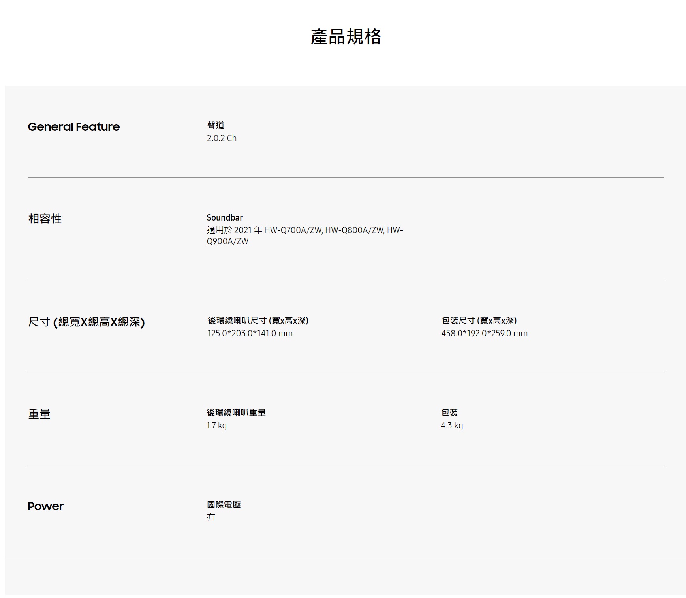Select the 後環繞喇叭重量 label
This screenshot has height=598, width=686.
(236, 413)
